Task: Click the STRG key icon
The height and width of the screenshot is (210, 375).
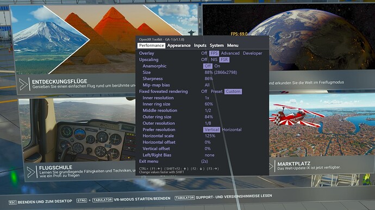Action: click(82, 200)
